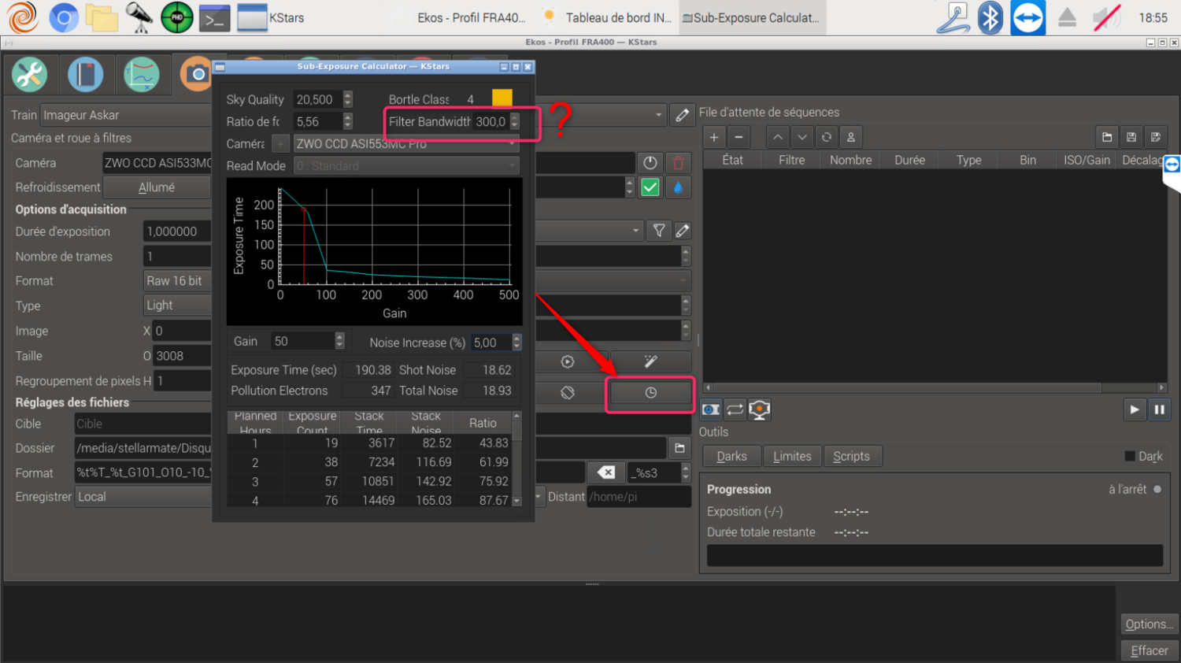Toggle the Allumé cooling button
Viewport: 1181px width, 663px height.
(x=157, y=187)
